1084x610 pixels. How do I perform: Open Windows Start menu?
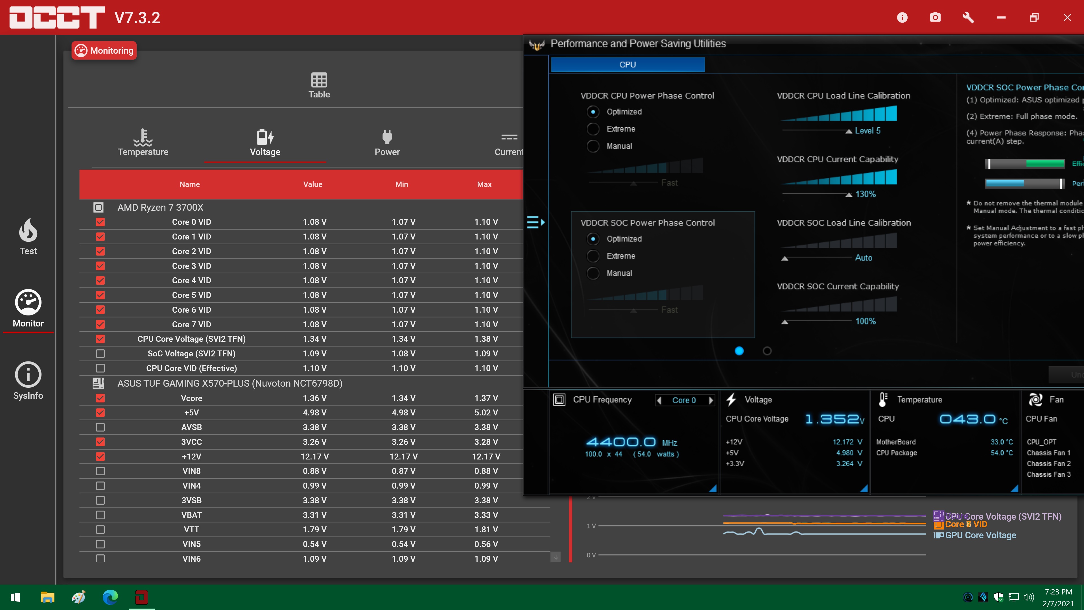[x=15, y=597]
